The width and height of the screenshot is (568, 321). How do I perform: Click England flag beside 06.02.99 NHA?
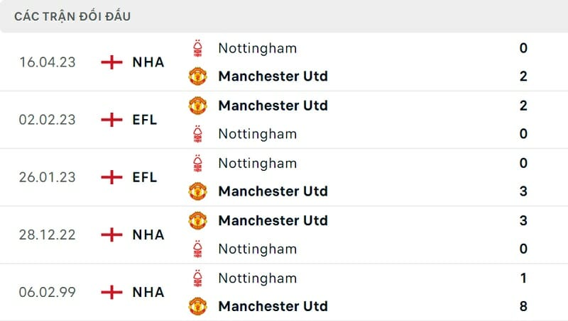point(111,292)
